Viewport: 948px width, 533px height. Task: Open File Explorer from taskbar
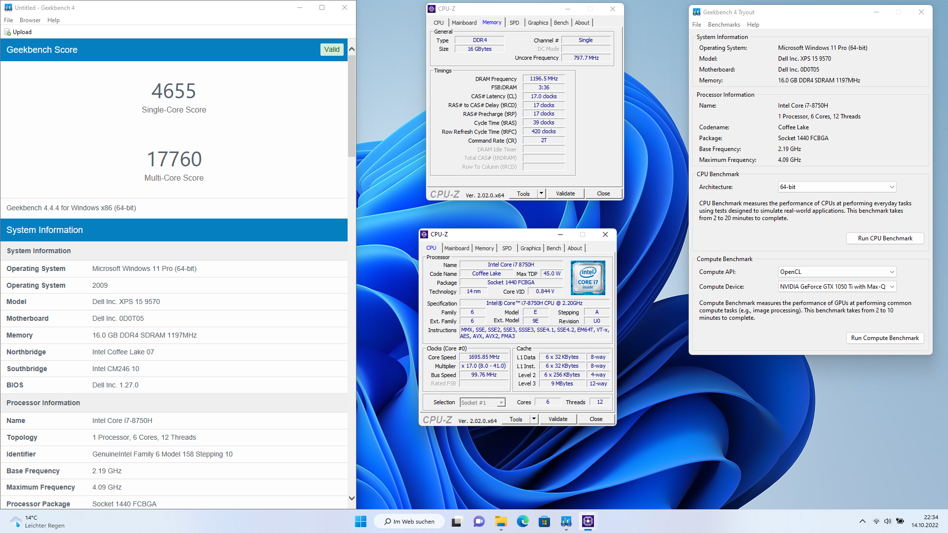[x=501, y=521]
